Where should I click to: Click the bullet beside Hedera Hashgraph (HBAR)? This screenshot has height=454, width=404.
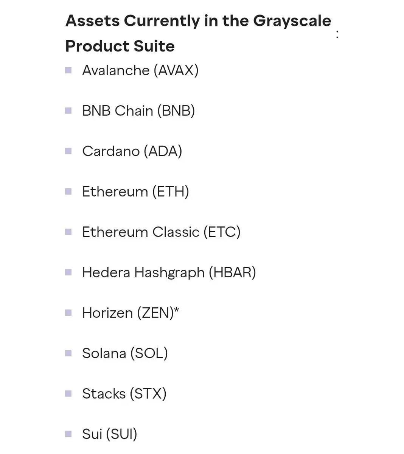point(68,272)
